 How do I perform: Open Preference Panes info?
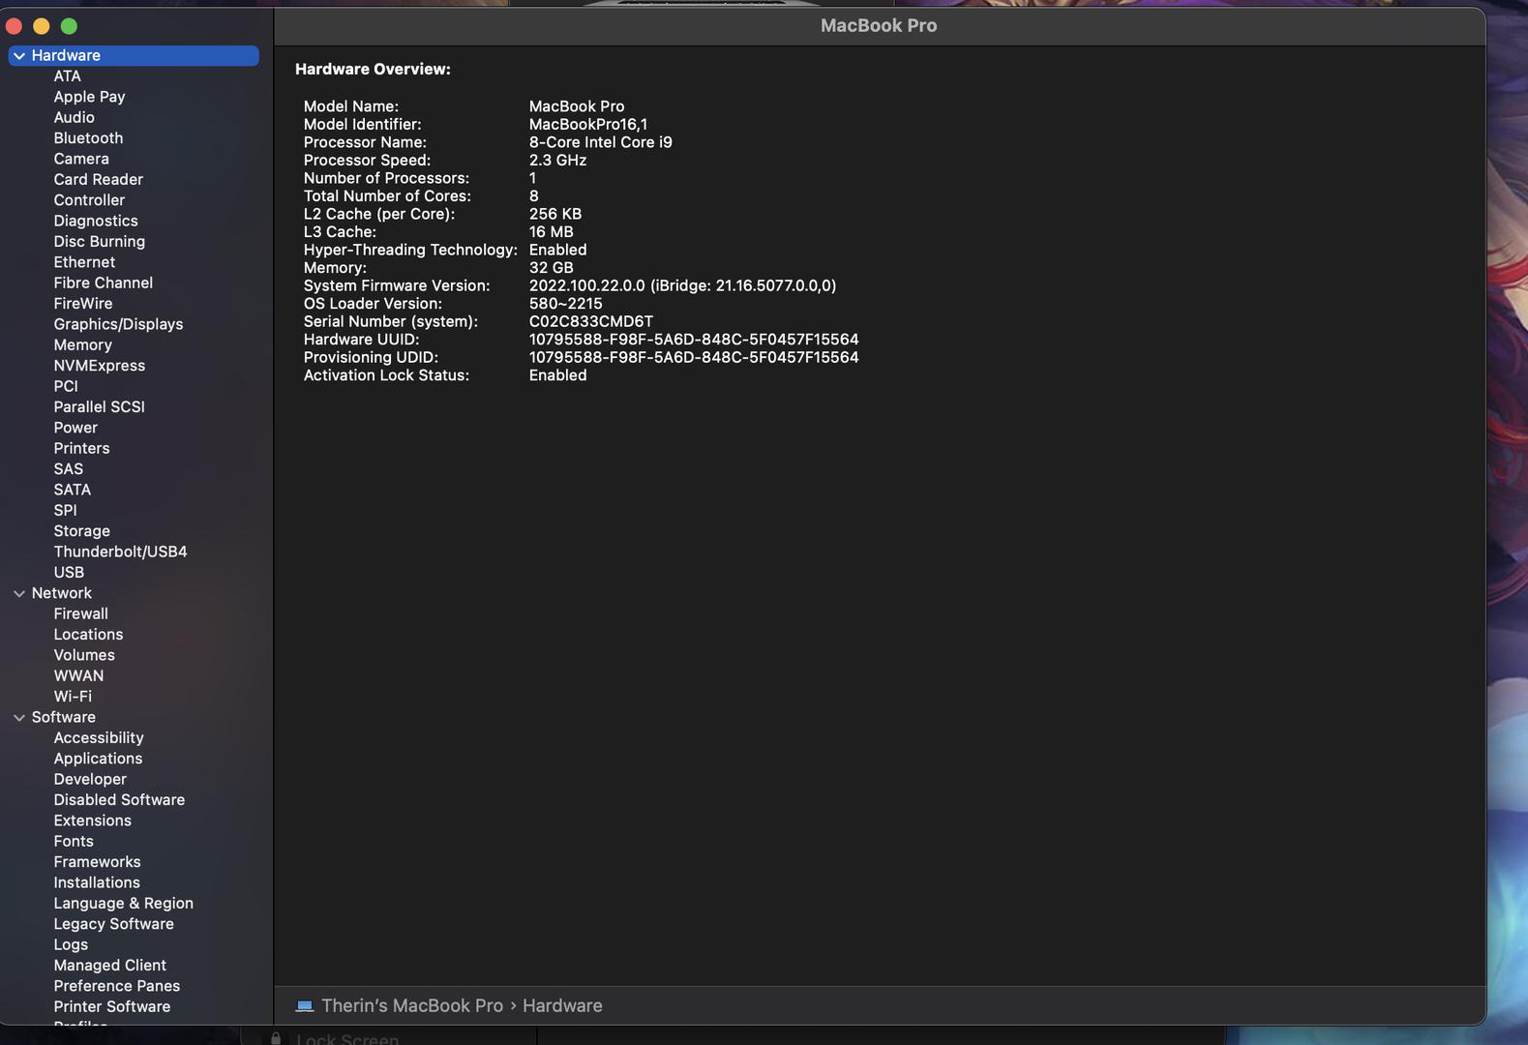[116, 986]
